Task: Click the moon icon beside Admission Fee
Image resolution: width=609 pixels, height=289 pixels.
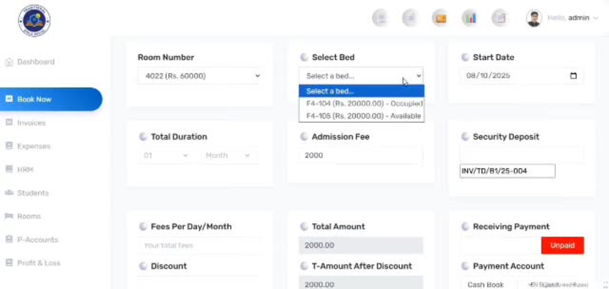Action: coord(304,136)
